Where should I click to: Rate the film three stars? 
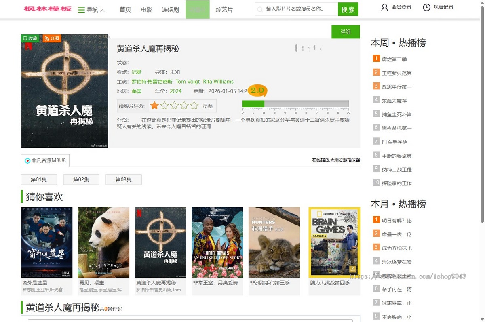(x=174, y=106)
